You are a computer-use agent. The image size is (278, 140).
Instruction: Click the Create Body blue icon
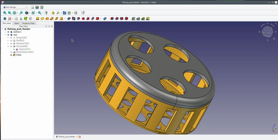5,18
